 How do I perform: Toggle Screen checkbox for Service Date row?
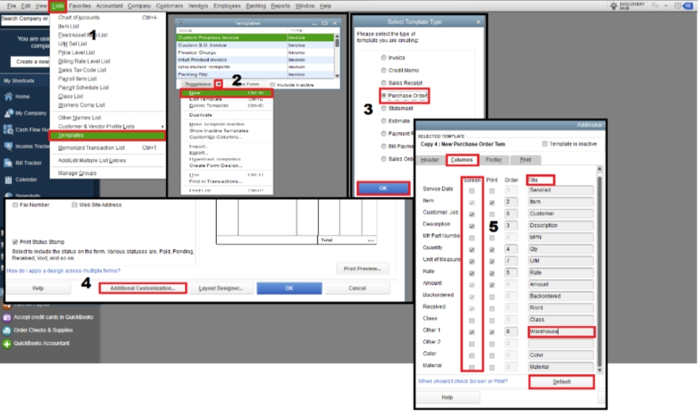472,191
